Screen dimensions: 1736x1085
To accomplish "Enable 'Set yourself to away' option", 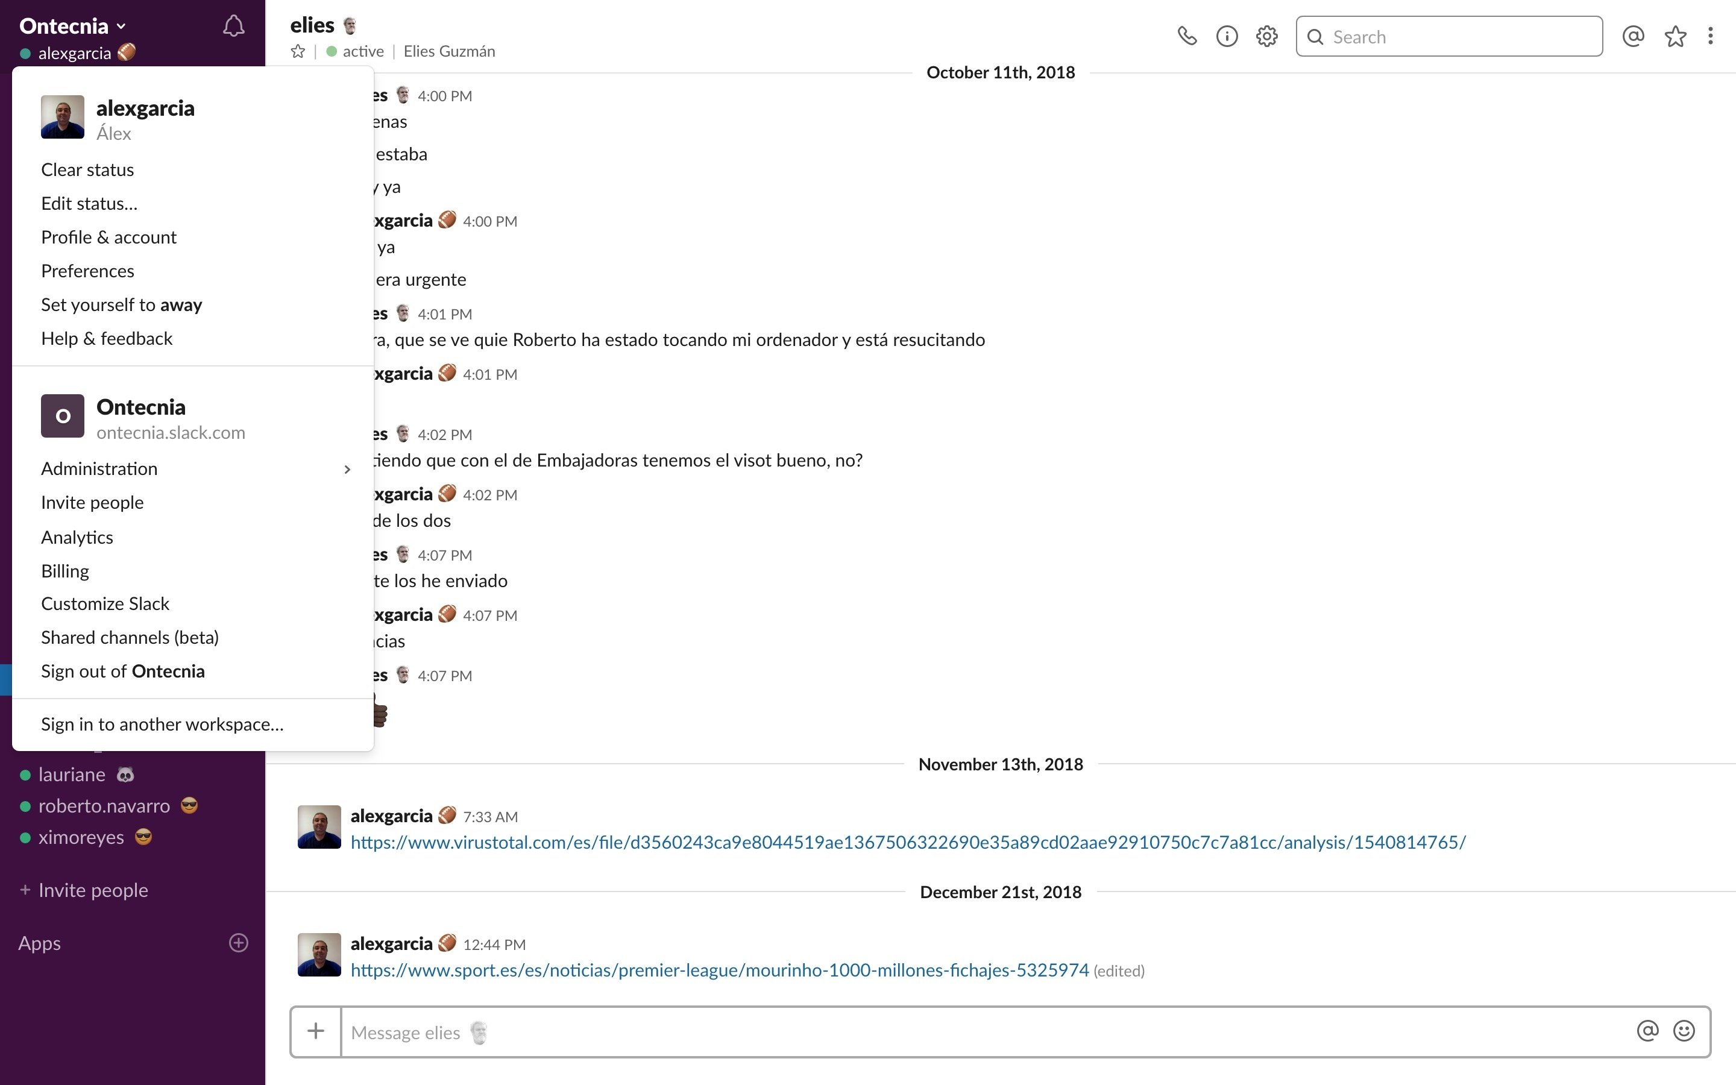I will (x=121, y=304).
